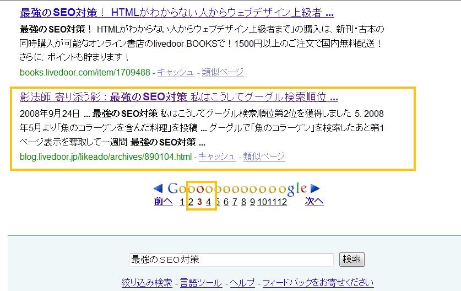
Task: Open 類似ページ link for books.livedoor.com result
Action: [x=223, y=72]
